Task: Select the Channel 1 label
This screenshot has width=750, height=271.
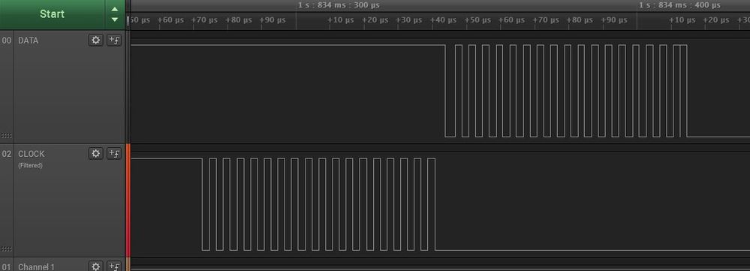Action: [36, 267]
